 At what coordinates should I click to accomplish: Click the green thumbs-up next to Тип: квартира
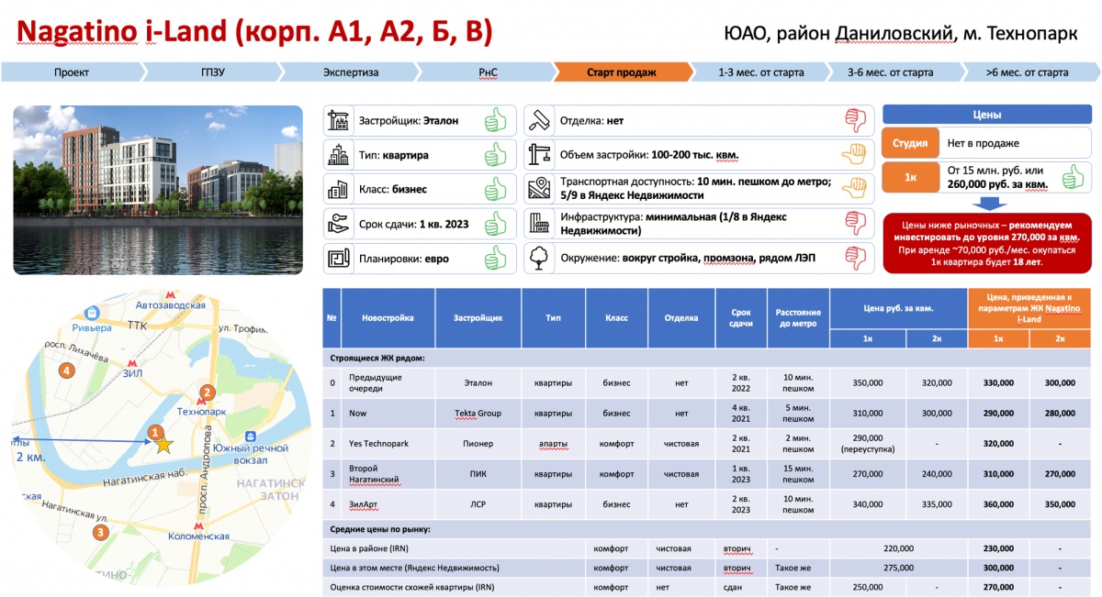496,154
